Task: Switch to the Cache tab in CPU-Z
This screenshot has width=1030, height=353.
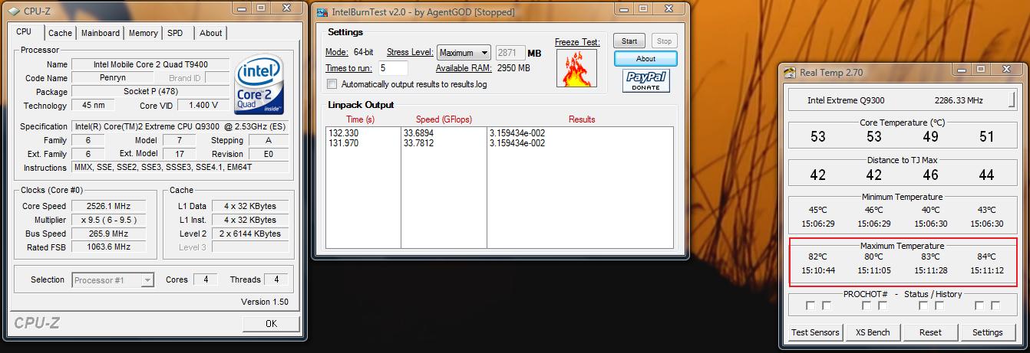Action: coord(60,33)
